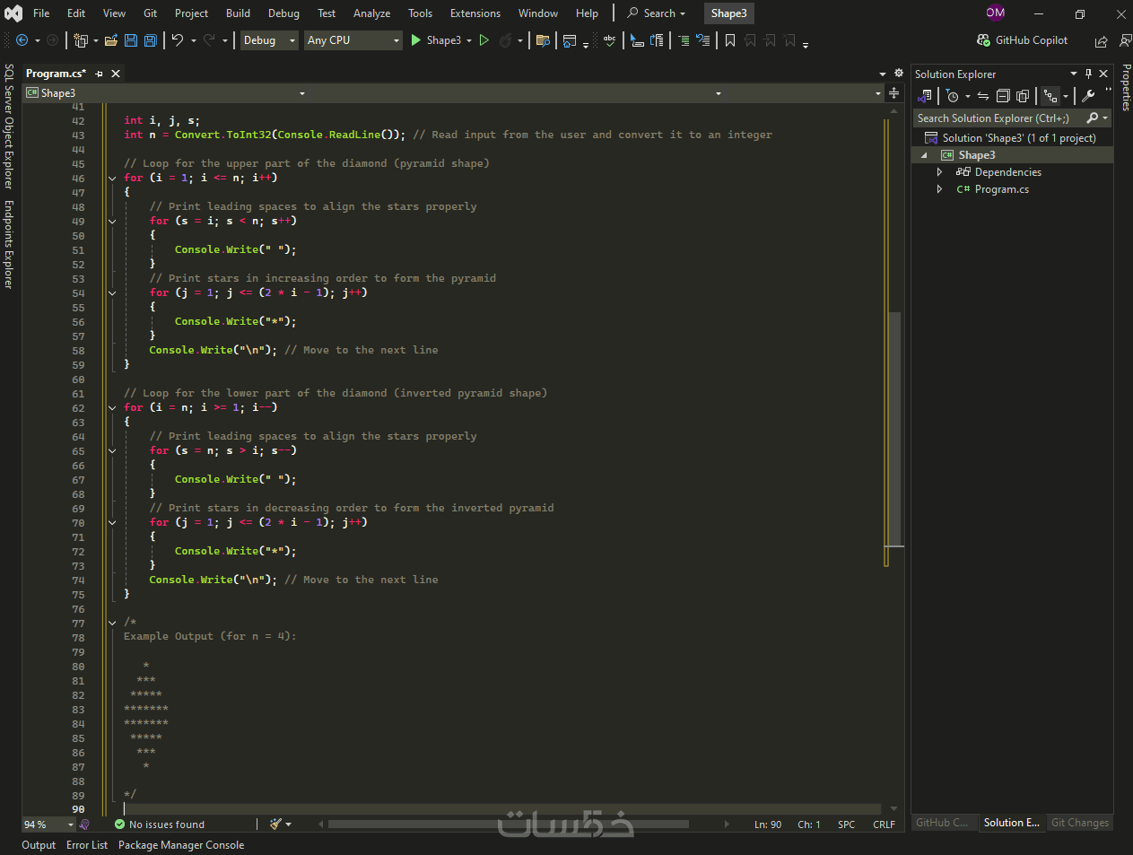Click Start Without Debugging outline play icon
Image resolution: width=1133 pixels, height=855 pixels.
pyautogui.click(x=484, y=40)
